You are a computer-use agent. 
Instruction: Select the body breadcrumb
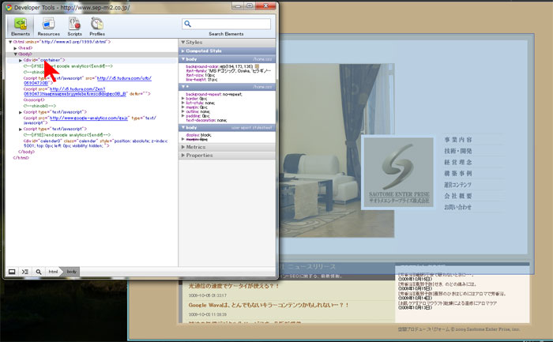[72, 272]
